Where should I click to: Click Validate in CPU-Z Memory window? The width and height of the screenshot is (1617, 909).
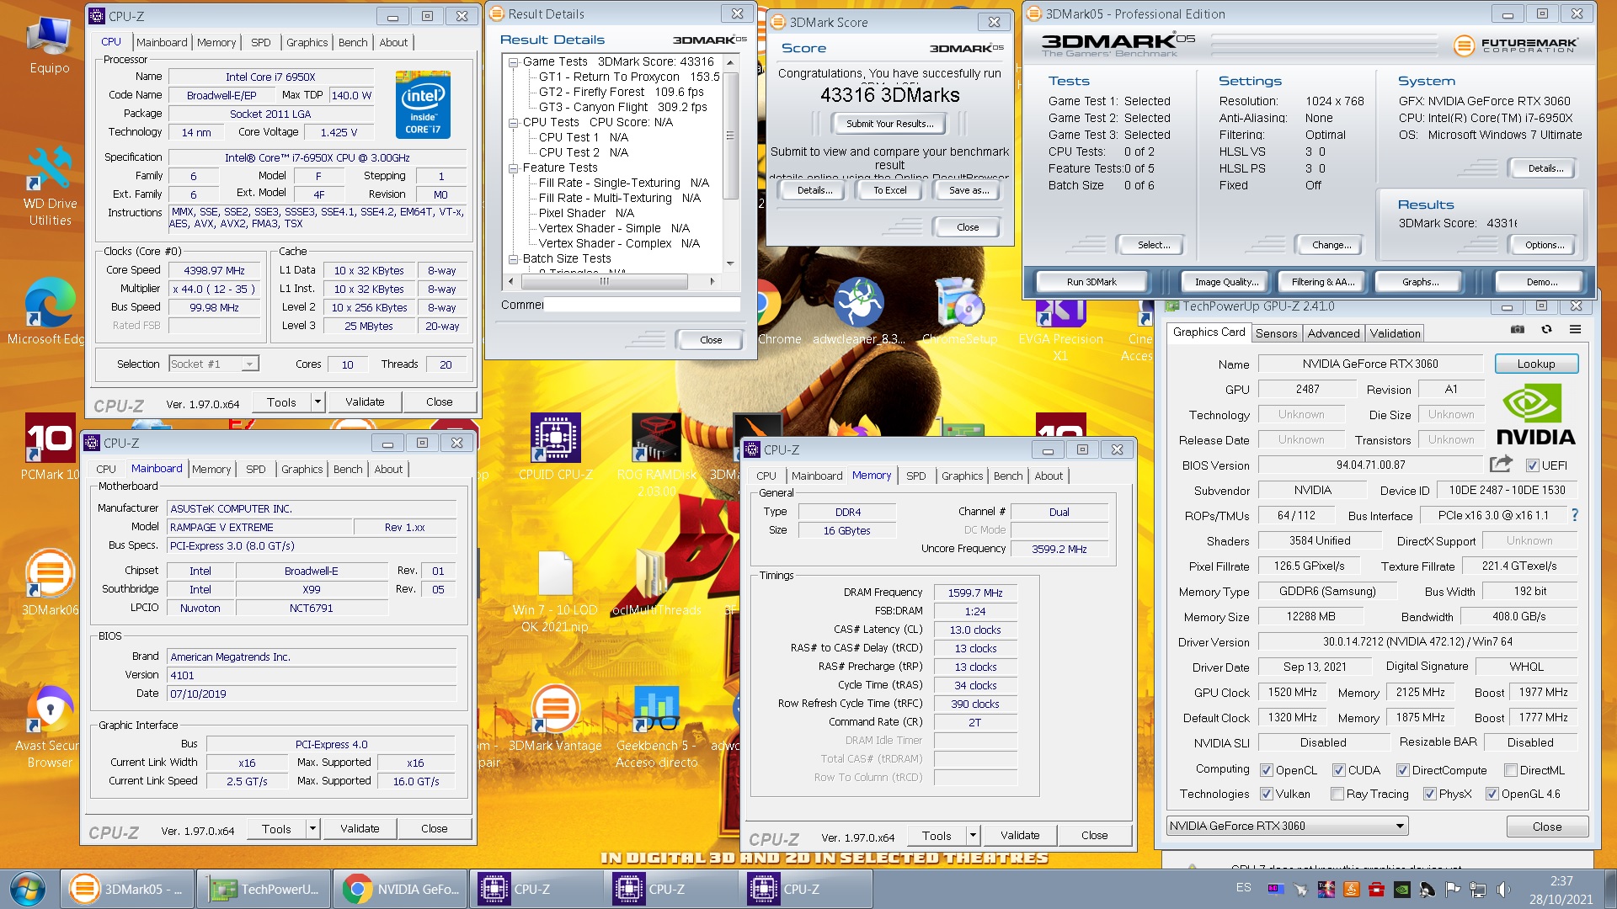1019,836
